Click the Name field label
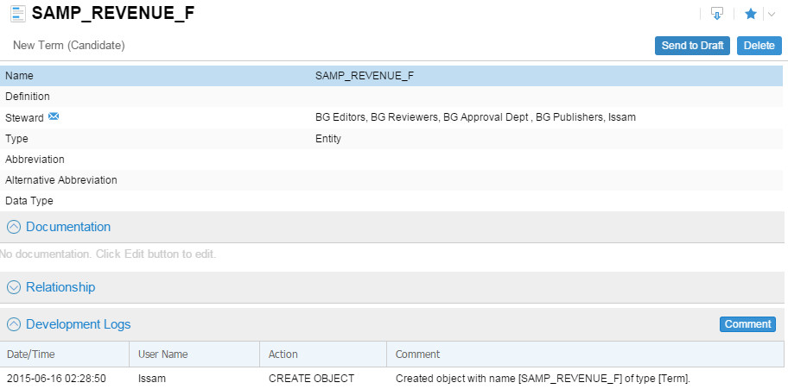The width and height of the screenshot is (788, 389). [x=19, y=76]
